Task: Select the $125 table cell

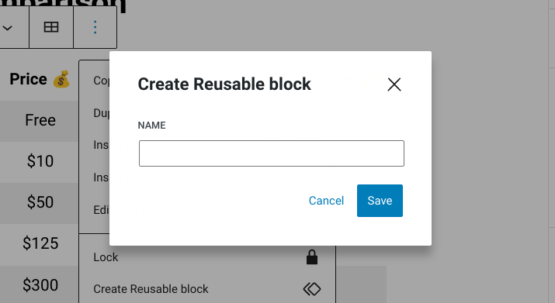Action: click(39, 243)
